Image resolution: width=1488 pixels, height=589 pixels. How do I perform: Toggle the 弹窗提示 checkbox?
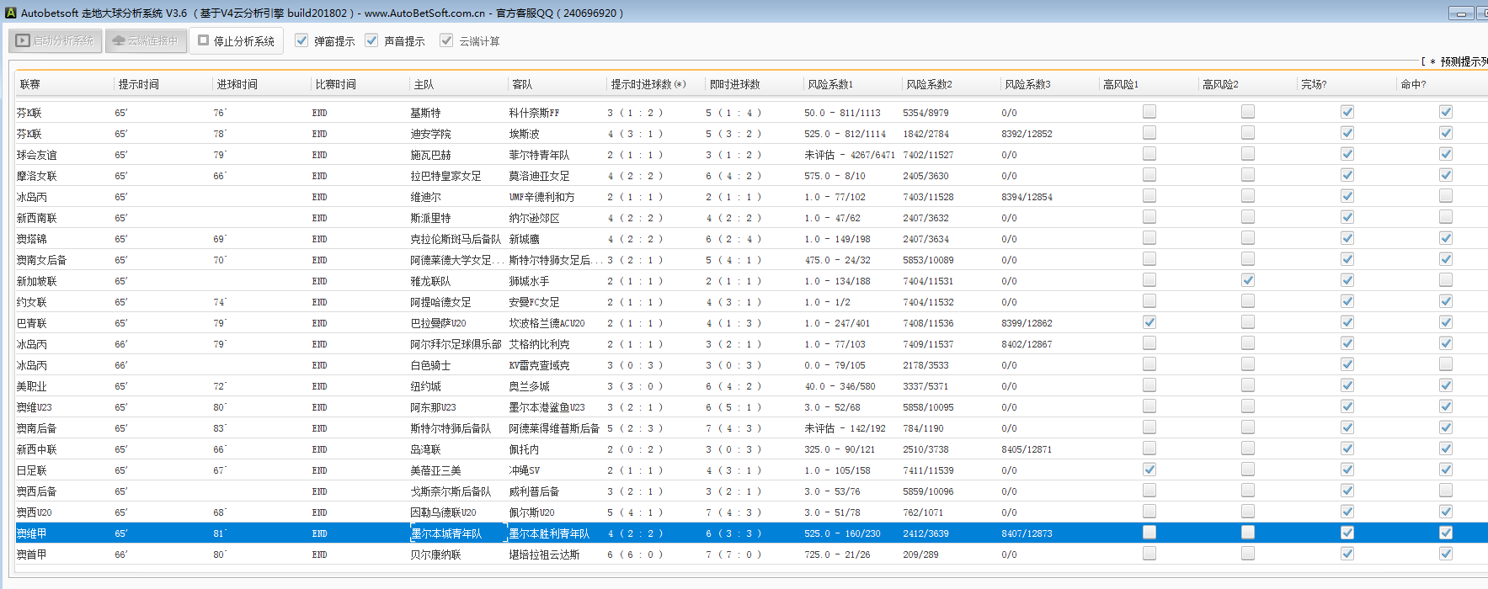click(301, 40)
